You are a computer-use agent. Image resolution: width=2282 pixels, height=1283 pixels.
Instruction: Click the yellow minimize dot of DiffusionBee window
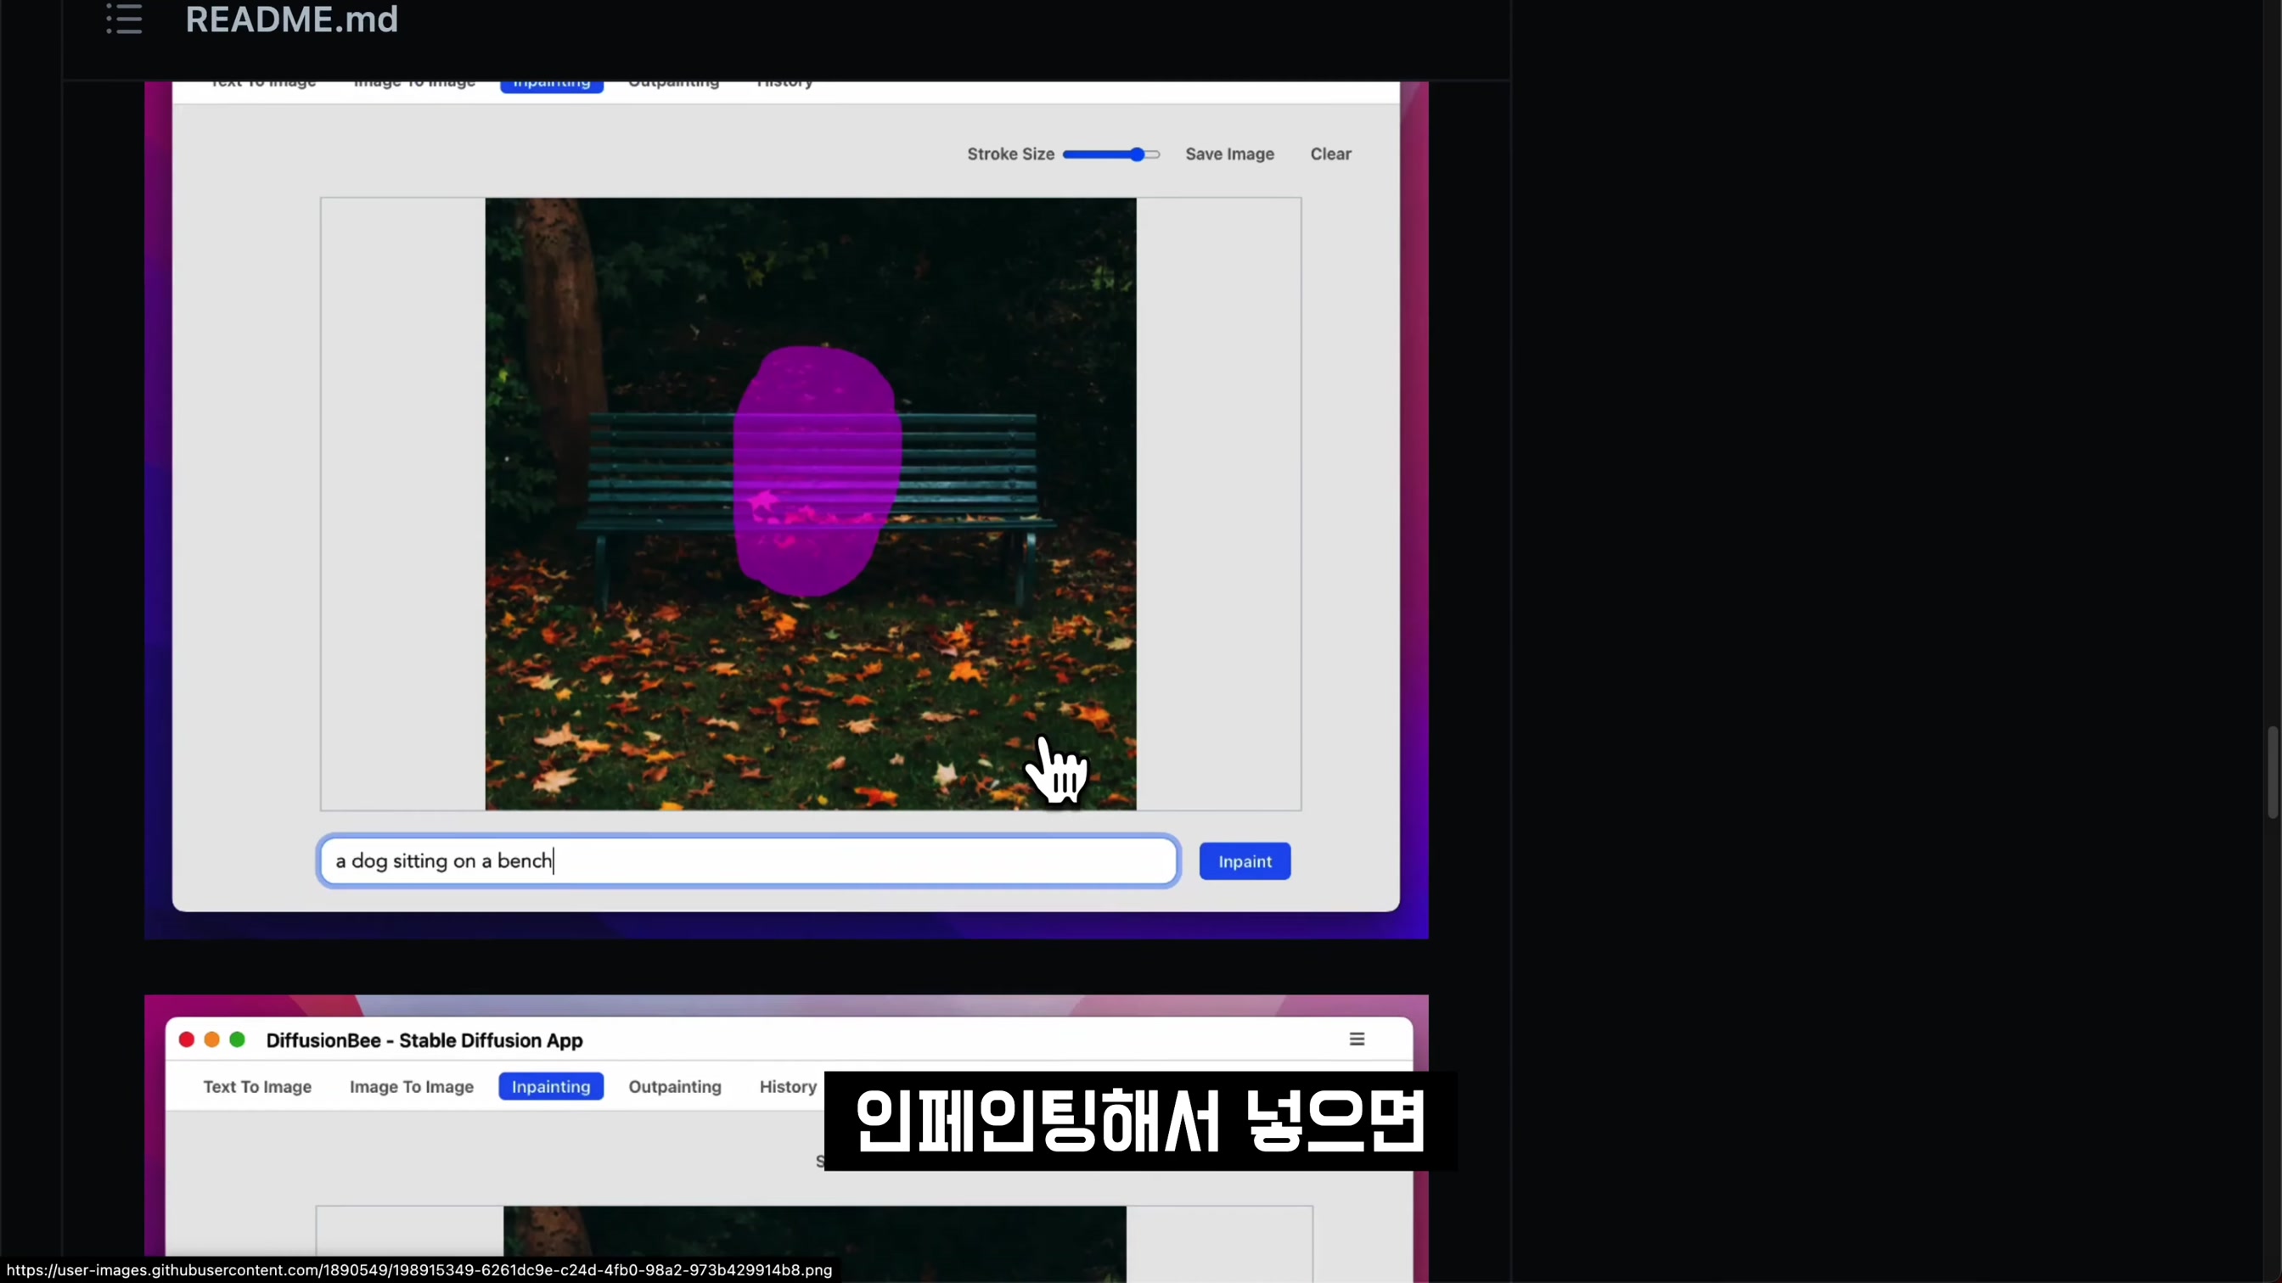point(211,1039)
